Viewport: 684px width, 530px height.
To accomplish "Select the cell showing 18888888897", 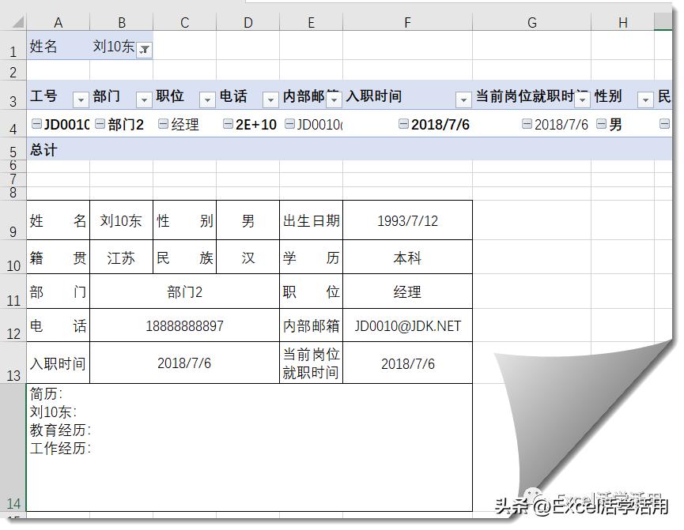I will point(186,325).
